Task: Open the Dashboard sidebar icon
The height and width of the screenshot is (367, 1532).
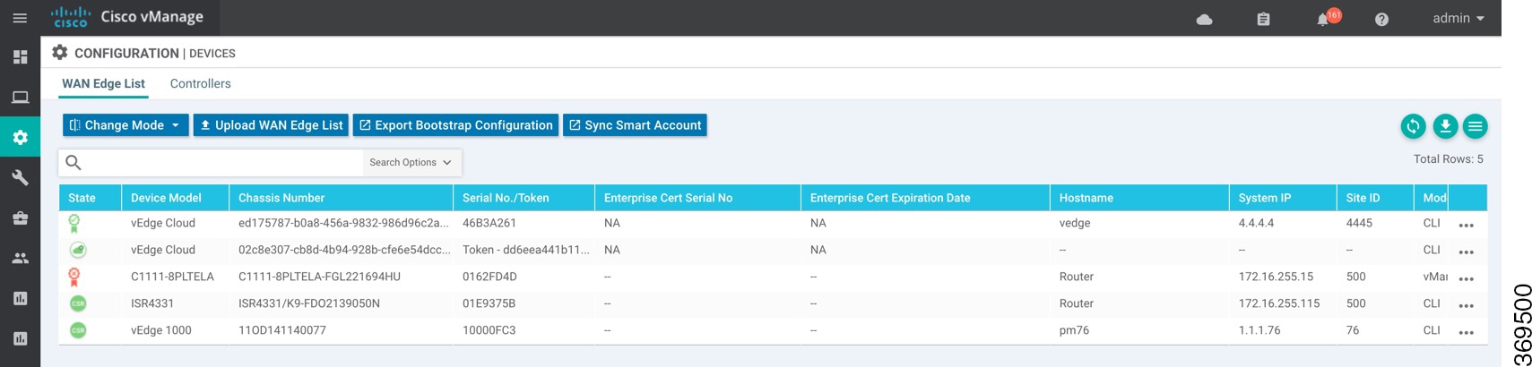Action: (20, 57)
